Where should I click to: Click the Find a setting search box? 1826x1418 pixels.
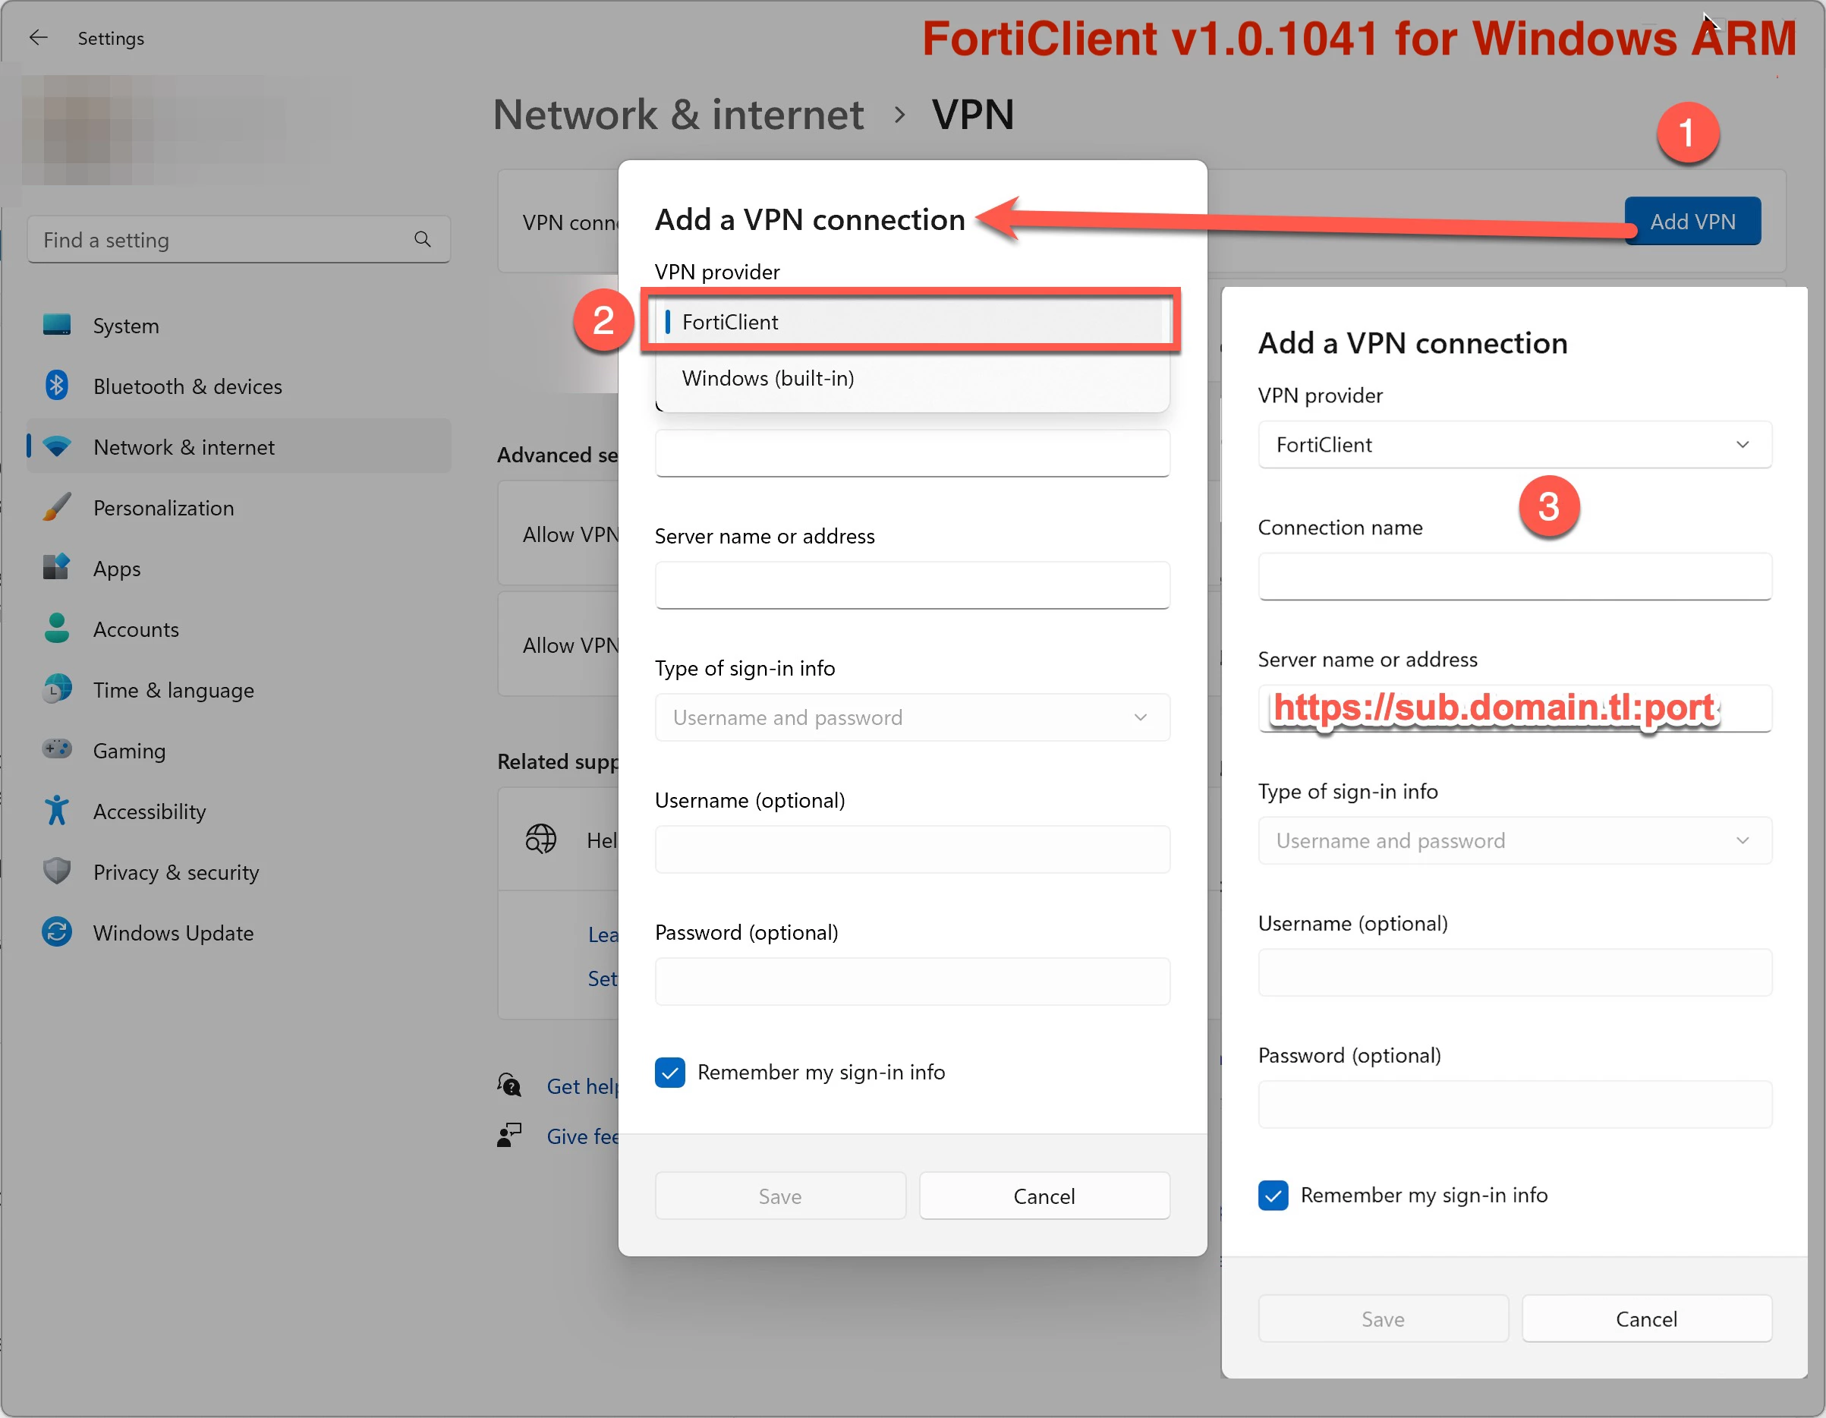point(239,240)
